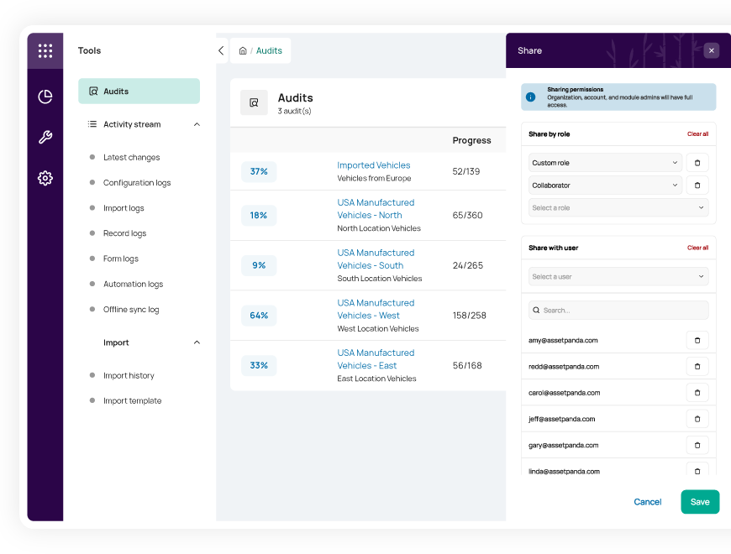Open the Select a role dropdown
Screen dimensions: 731x554
click(x=618, y=207)
